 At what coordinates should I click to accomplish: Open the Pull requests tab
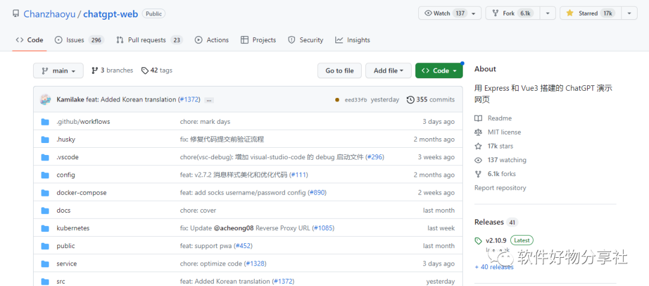(150, 40)
